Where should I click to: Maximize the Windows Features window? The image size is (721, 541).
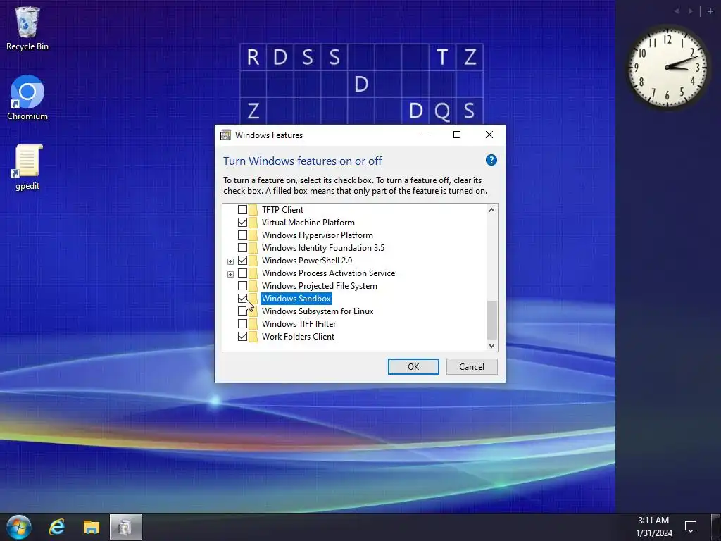457,135
